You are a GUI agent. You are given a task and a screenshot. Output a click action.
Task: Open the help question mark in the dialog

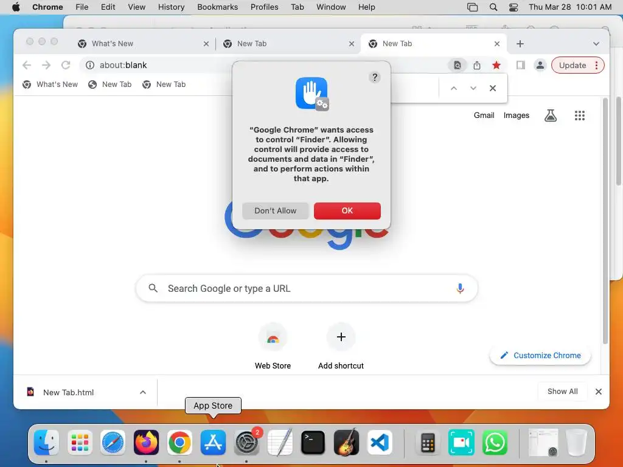pyautogui.click(x=374, y=77)
